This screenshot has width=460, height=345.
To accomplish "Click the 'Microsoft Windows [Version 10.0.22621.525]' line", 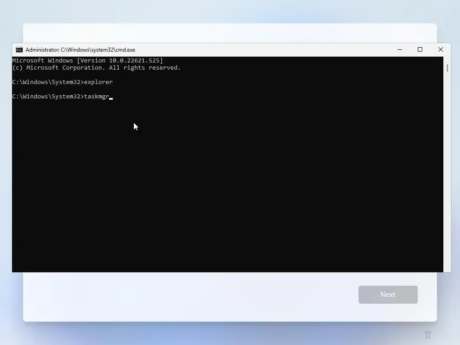I will pos(88,61).
